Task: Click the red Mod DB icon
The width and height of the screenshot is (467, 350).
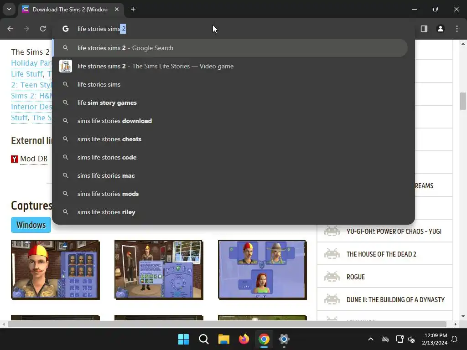Action: [15, 159]
